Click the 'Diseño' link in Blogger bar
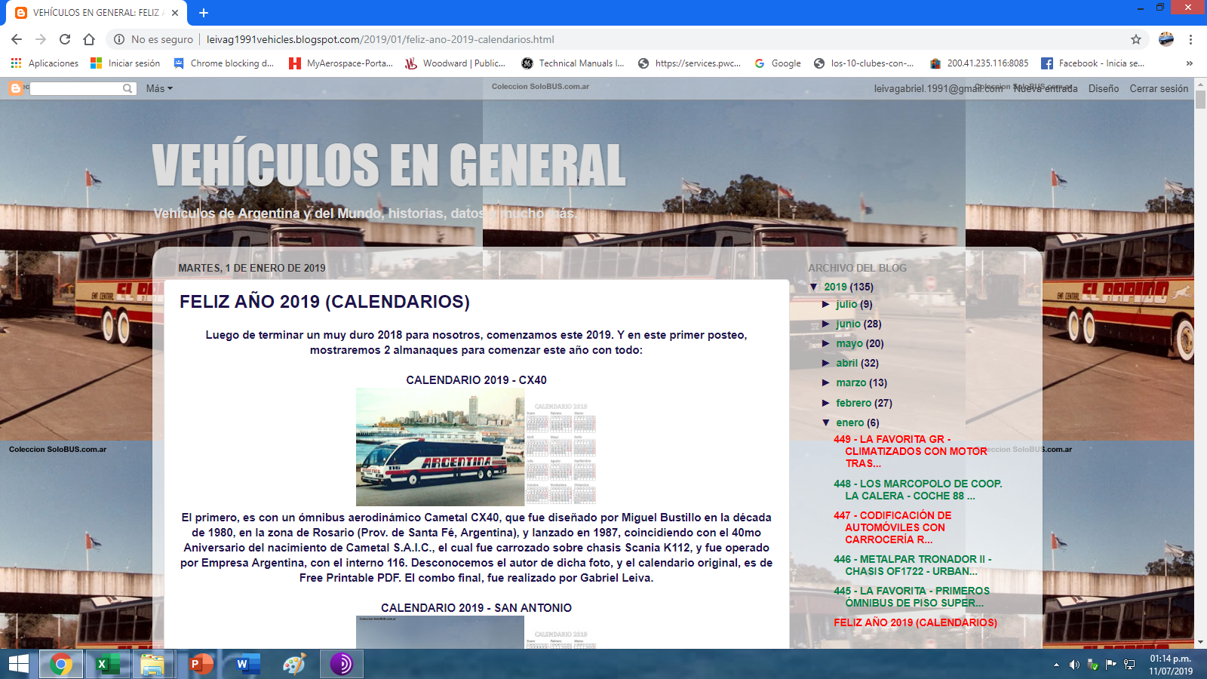The width and height of the screenshot is (1207, 679). pos(1104,88)
